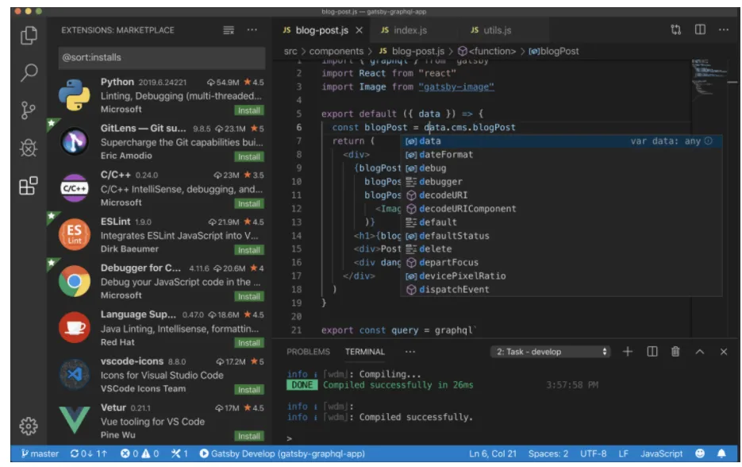Install Language Support for Java extension
The height and width of the screenshot is (467, 742).
point(249,343)
